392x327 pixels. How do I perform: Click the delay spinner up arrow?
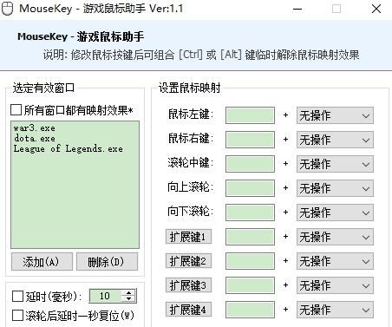pos(129,293)
